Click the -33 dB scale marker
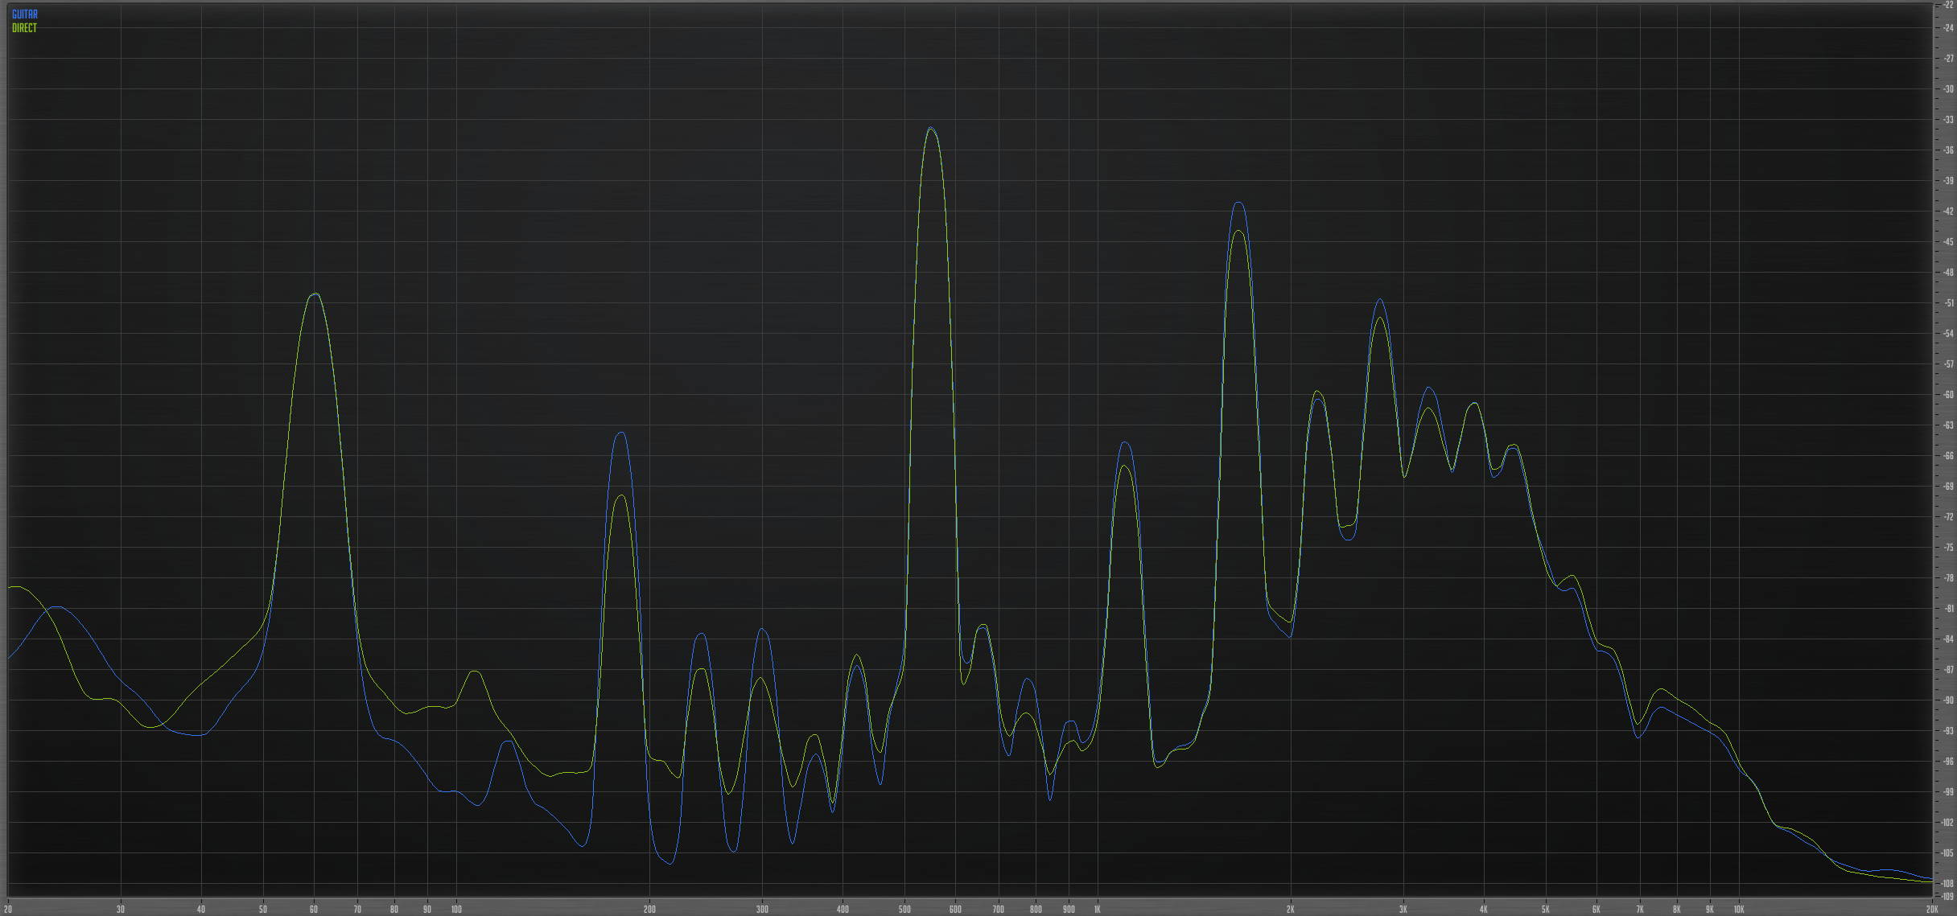The height and width of the screenshot is (916, 1957). point(1948,120)
